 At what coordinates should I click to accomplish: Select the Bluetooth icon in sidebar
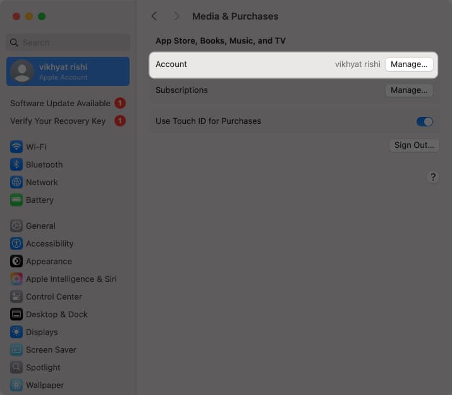click(16, 164)
